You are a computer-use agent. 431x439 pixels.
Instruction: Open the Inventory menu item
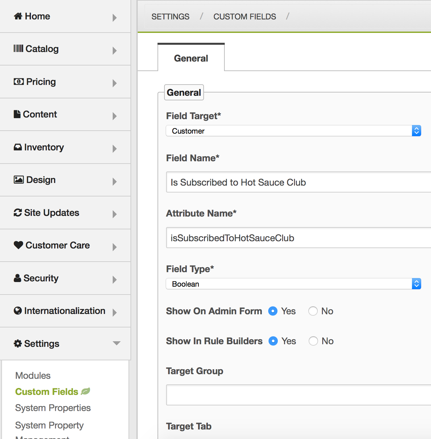tap(65, 147)
